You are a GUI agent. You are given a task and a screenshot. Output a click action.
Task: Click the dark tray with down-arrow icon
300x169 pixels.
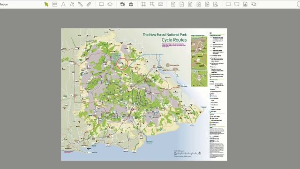pos(131,4)
